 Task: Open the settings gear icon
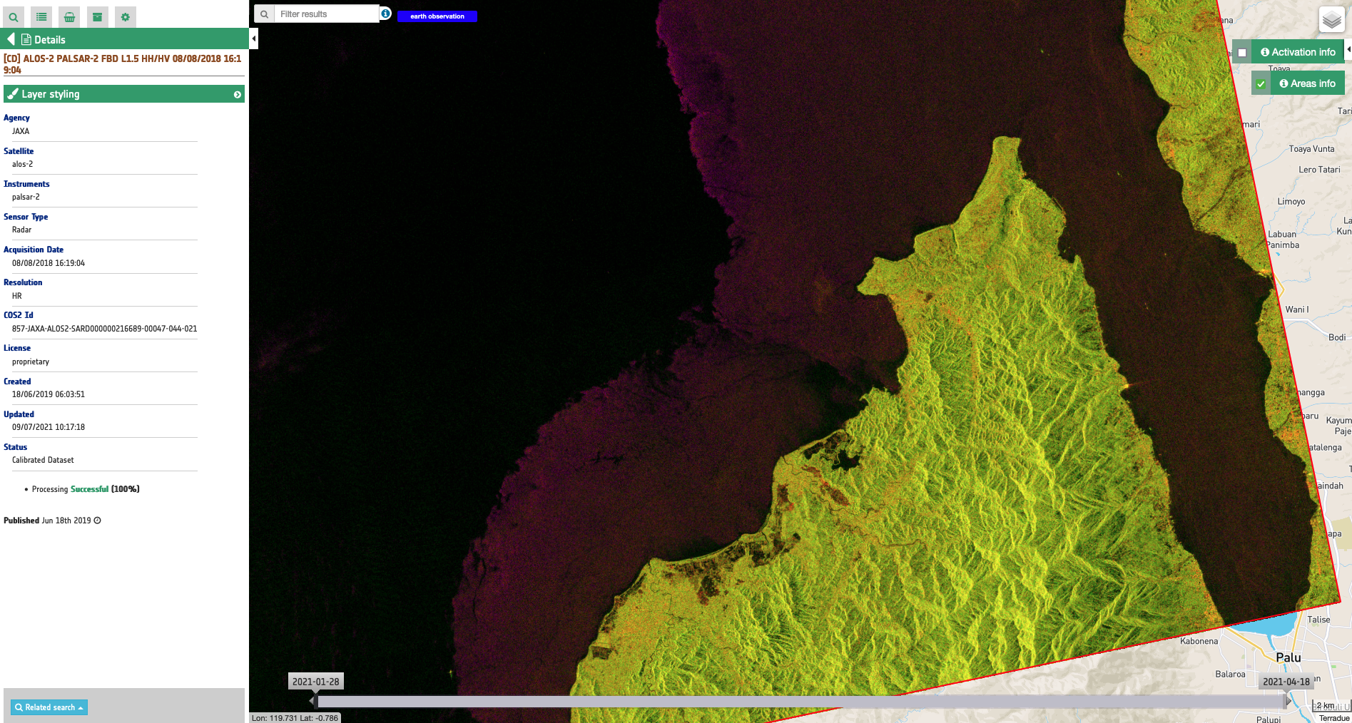tap(126, 17)
